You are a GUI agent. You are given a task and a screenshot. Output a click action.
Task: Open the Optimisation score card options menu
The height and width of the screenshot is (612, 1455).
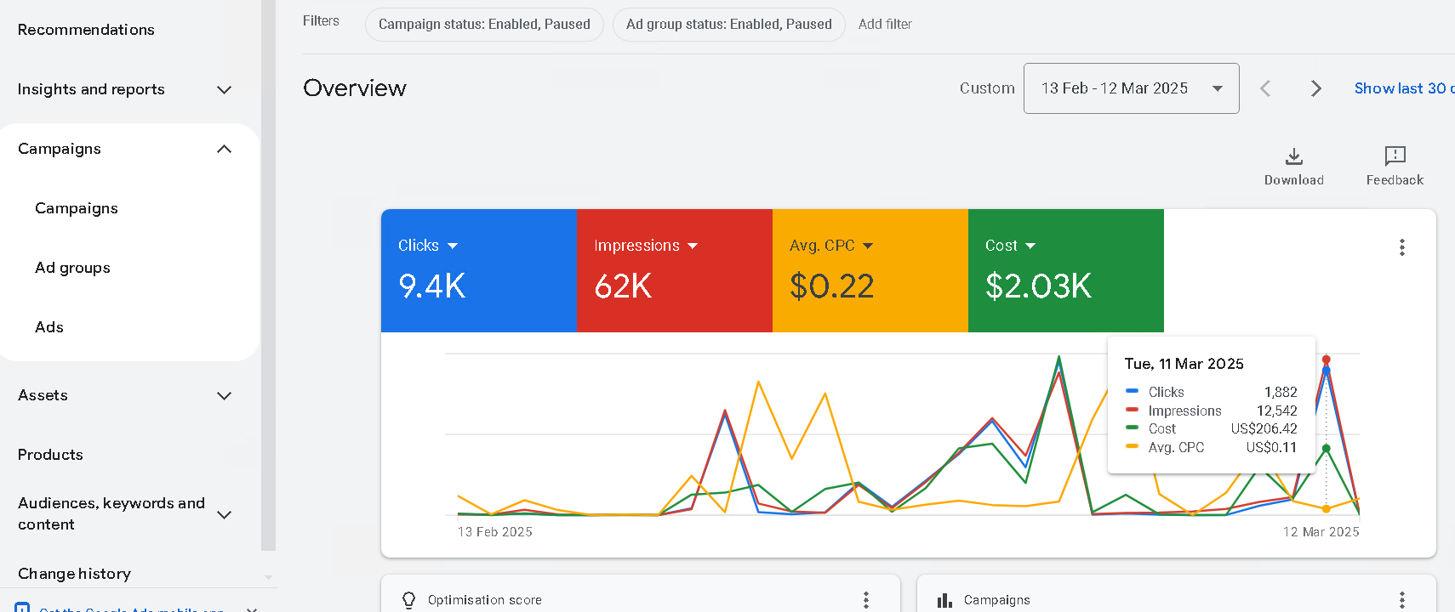point(865,599)
